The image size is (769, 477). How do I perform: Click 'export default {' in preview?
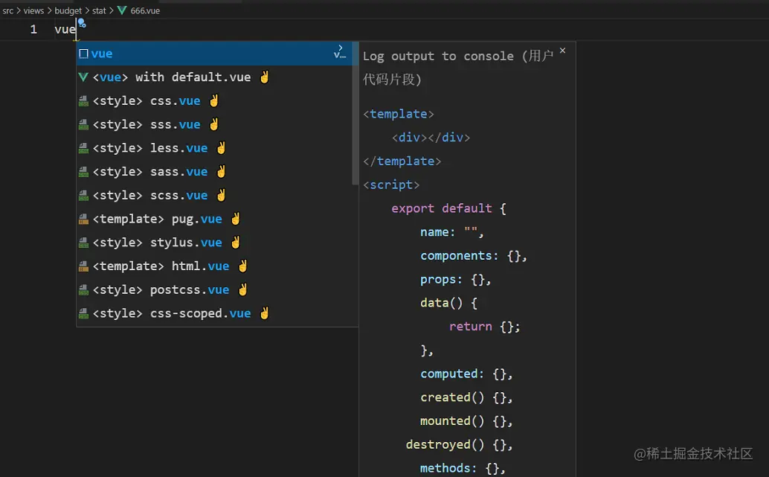[448, 208]
